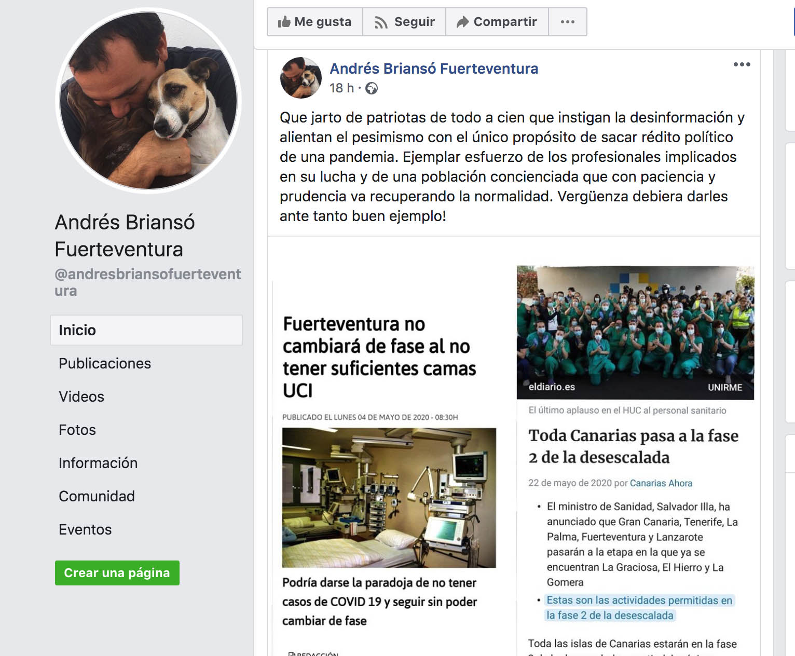Click the globe public privacy icon

(372, 89)
